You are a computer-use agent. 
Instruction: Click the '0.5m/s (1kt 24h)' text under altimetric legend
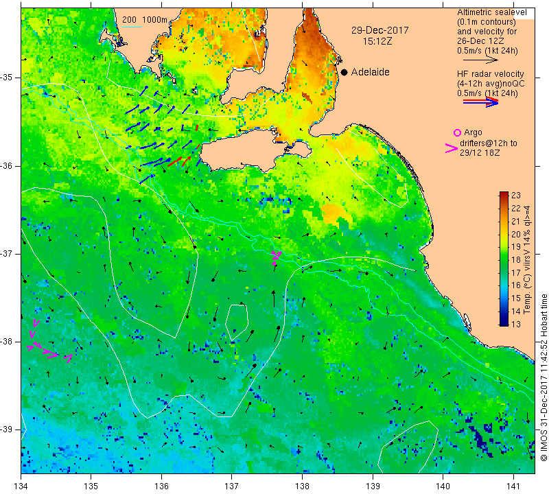coord(487,51)
